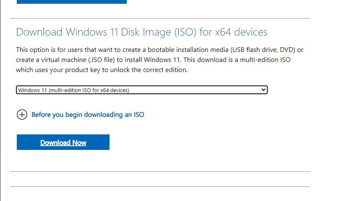Click the divider line below Download Now
Viewport: 363px width, 201px height.
[x=160, y=172]
